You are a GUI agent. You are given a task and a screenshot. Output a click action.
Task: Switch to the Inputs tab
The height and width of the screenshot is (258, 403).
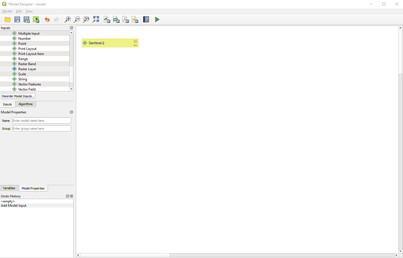[x=7, y=104]
